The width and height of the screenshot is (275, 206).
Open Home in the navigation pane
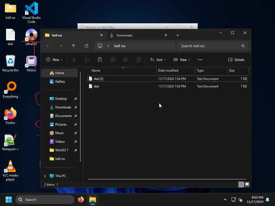click(x=60, y=73)
